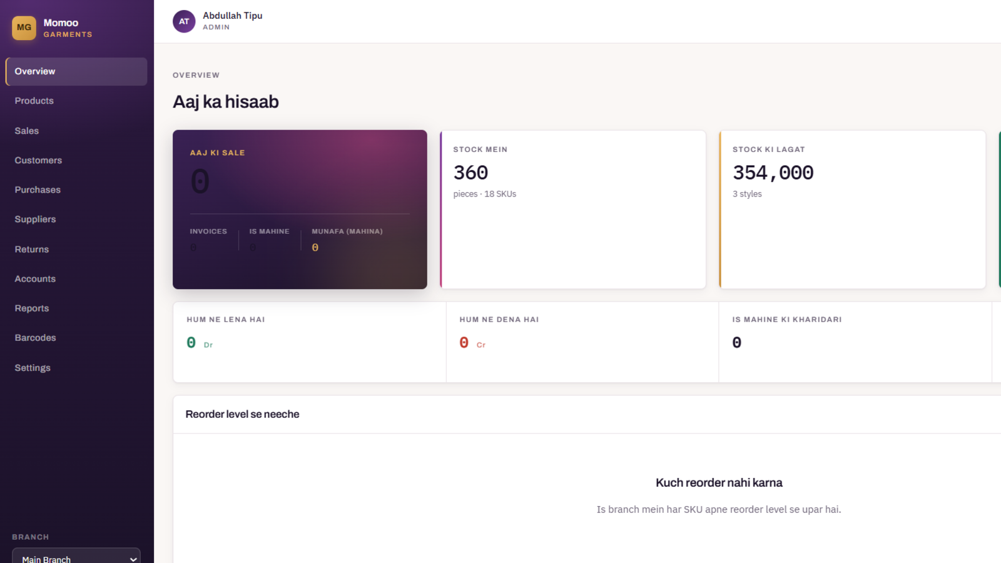Click the Hum Ne Lena Hai tile
Viewport: 1001px width, 563px height.
[310, 342]
